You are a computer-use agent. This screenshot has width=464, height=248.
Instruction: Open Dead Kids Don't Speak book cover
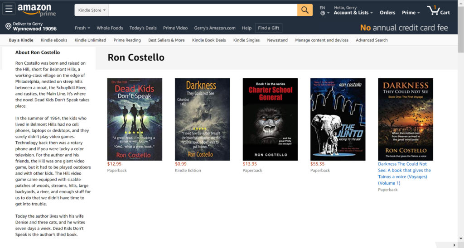click(135, 119)
